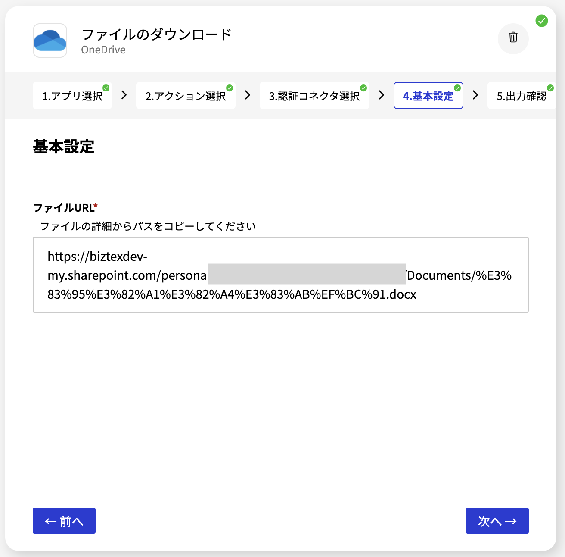Select the 5.出力確認 step

522,95
